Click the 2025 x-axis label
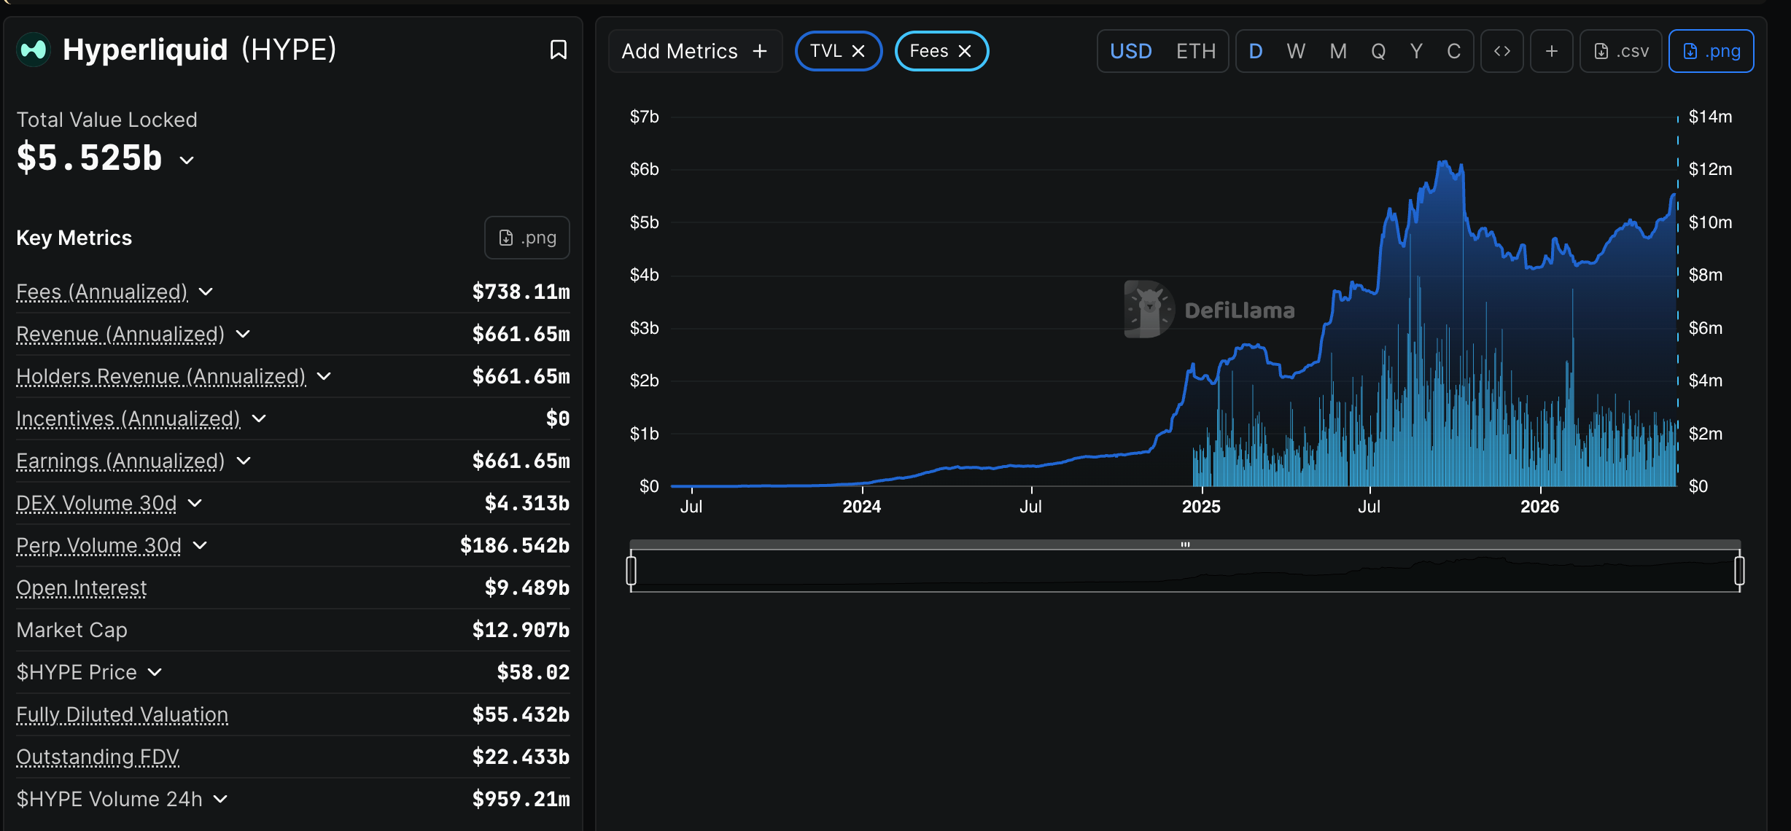 pyautogui.click(x=1200, y=507)
